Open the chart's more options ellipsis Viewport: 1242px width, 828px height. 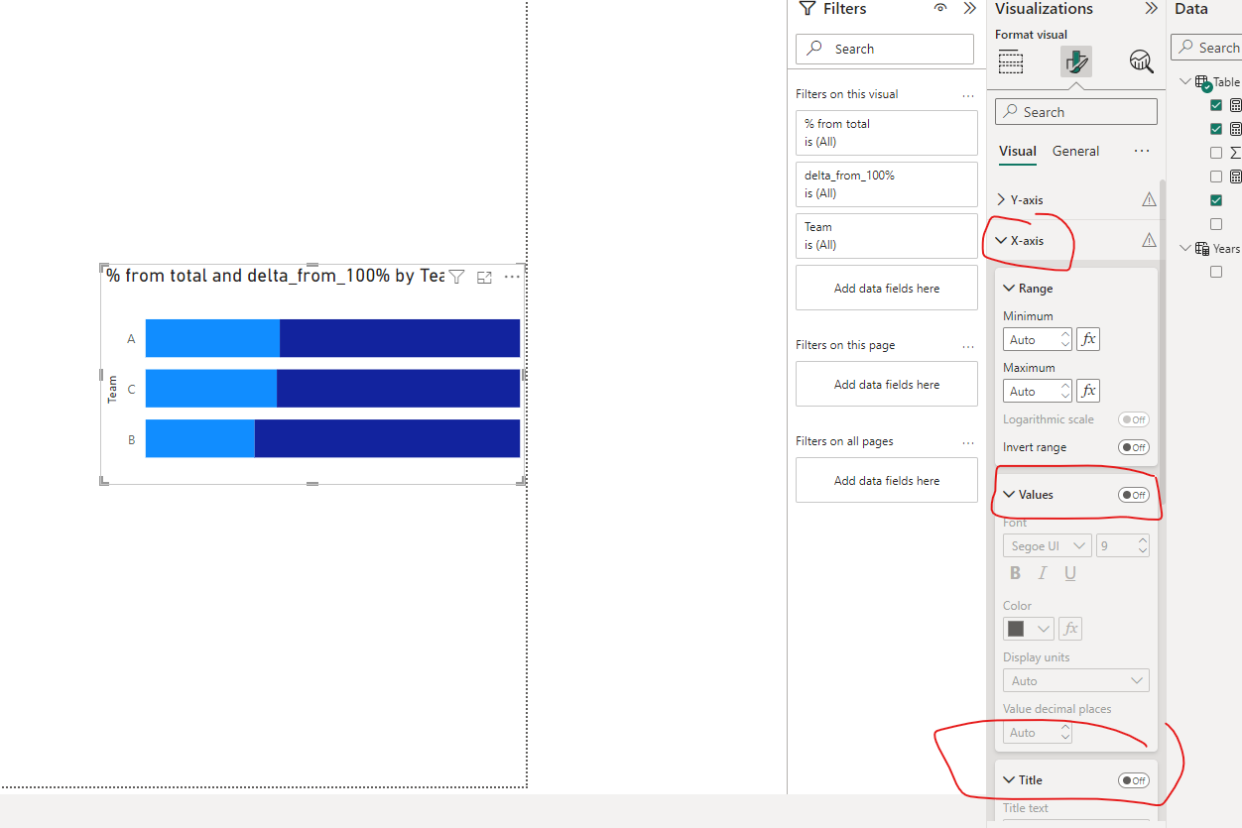(x=512, y=277)
